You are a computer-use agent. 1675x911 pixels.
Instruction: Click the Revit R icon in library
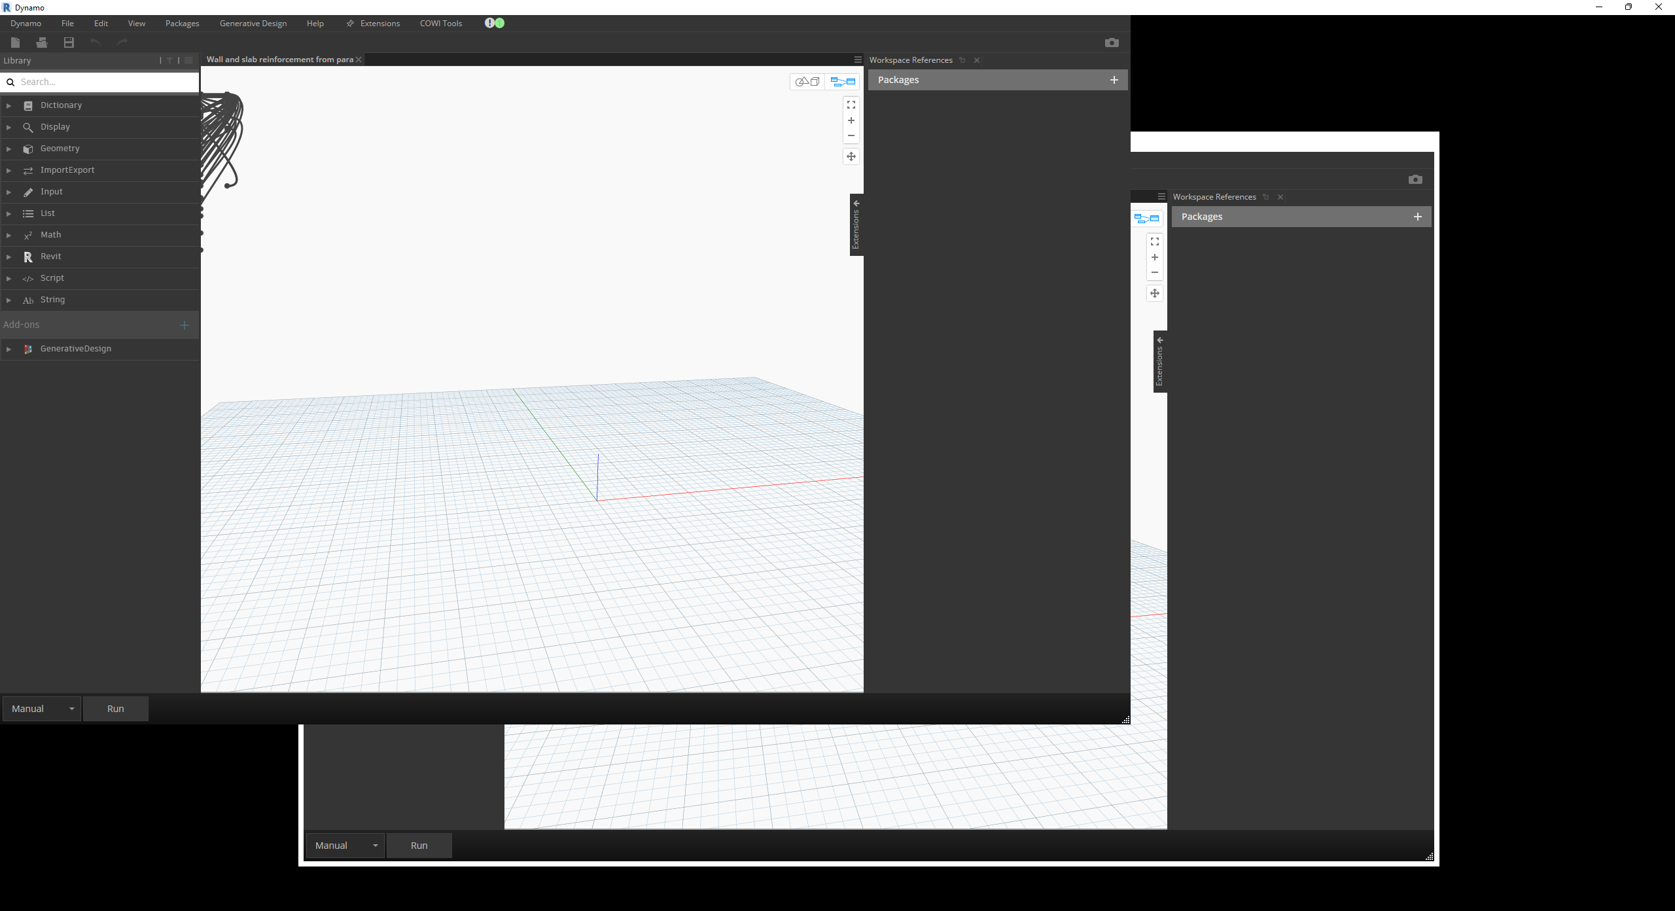28,257
